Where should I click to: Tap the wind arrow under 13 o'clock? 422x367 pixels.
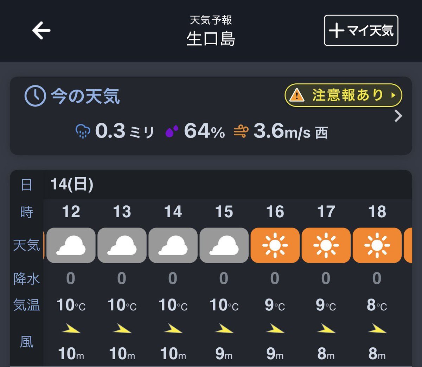coord(122,329)
